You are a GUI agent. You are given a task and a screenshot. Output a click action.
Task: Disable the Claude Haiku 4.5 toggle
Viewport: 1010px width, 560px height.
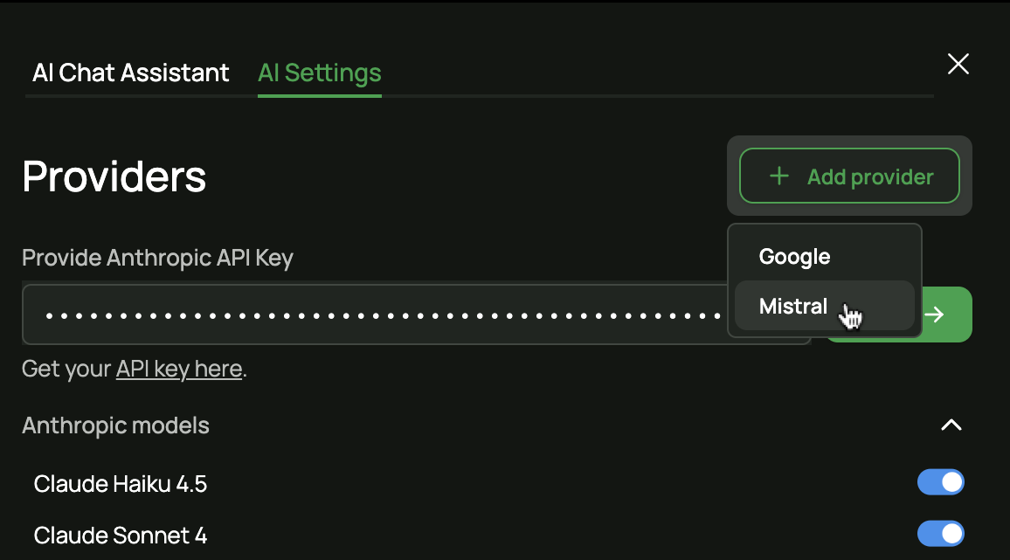(x=940, y=482)
